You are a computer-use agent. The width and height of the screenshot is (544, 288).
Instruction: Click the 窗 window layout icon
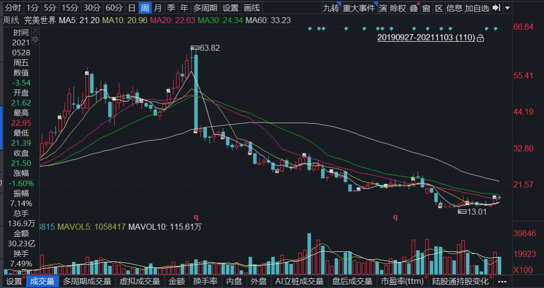point(427,8)
